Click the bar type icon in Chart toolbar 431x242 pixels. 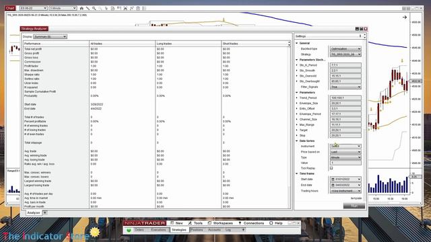click(x=81, y=8)
